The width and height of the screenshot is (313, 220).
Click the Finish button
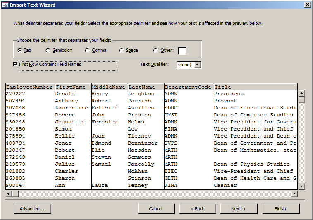click(x=281, y=209)
